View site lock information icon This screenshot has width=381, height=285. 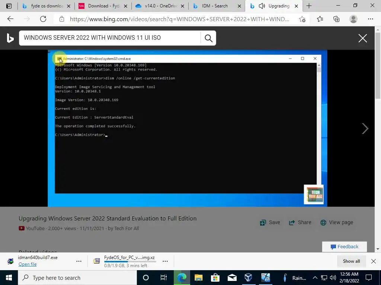(x=62, y=19)
